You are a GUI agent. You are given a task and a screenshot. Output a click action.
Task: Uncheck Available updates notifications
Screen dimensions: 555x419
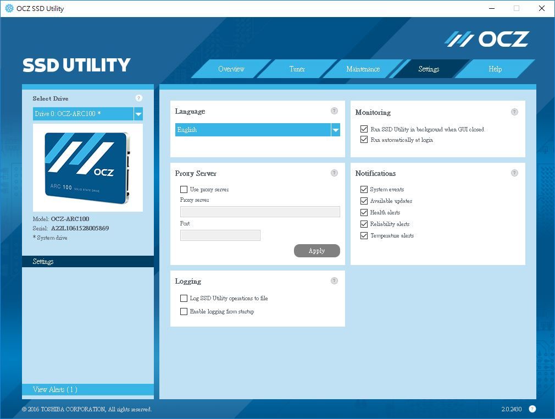[x=364, y=201]
